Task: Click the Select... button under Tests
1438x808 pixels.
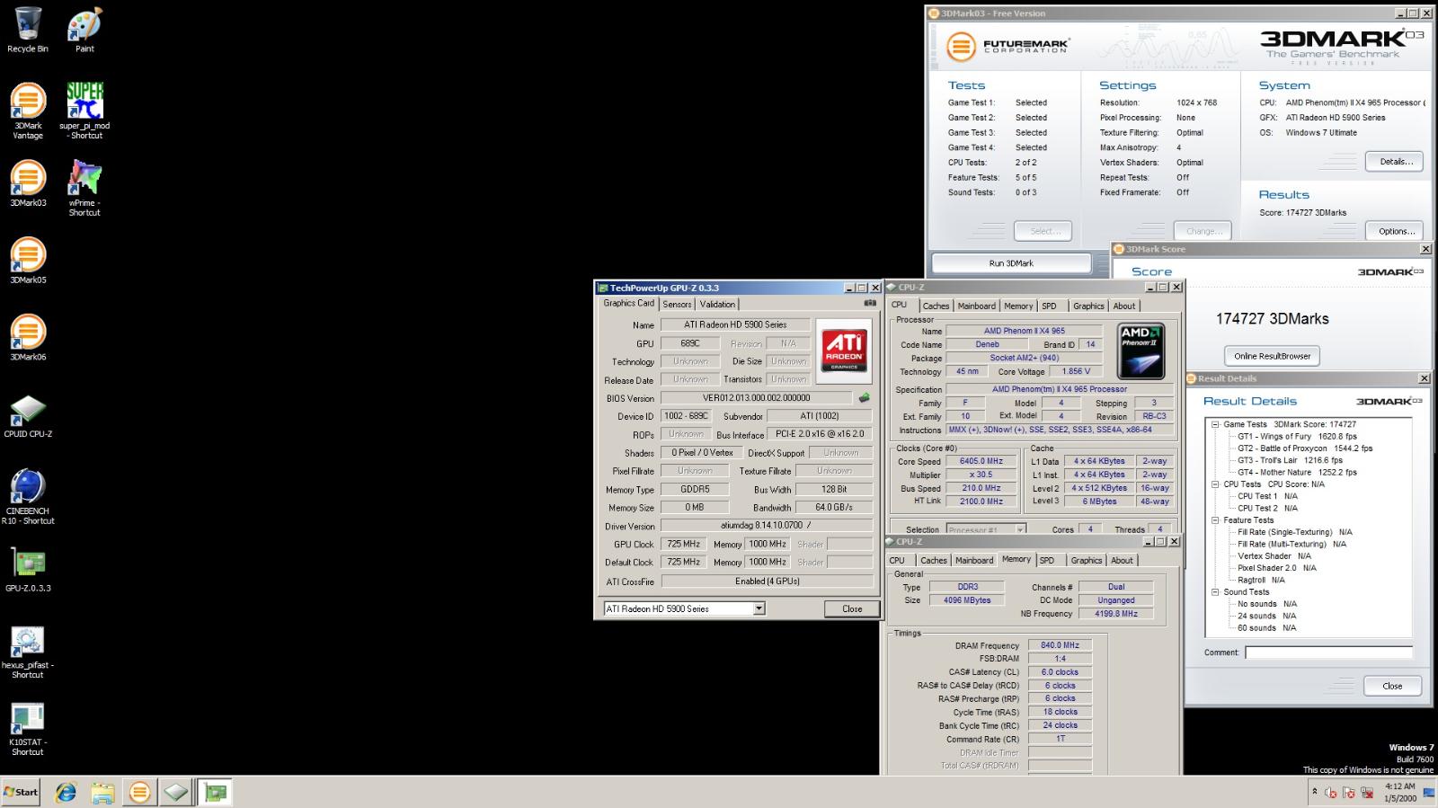Action: pyautogui.click(x=1043, y=231)
